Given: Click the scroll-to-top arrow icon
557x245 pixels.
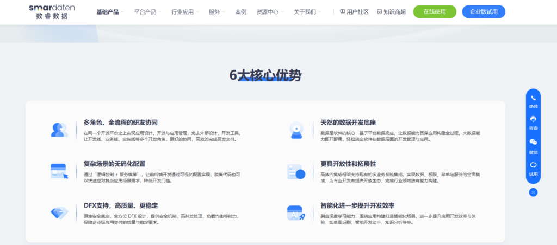Looking at the screenshot, I should point(533,192).
